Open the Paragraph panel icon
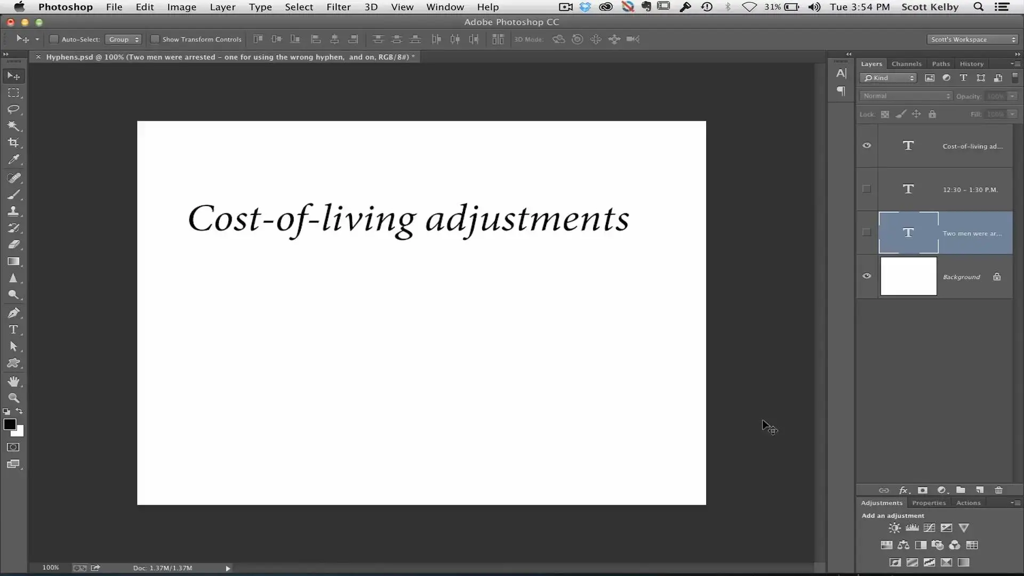1024x576 pixels. click(x=841, y=91)
